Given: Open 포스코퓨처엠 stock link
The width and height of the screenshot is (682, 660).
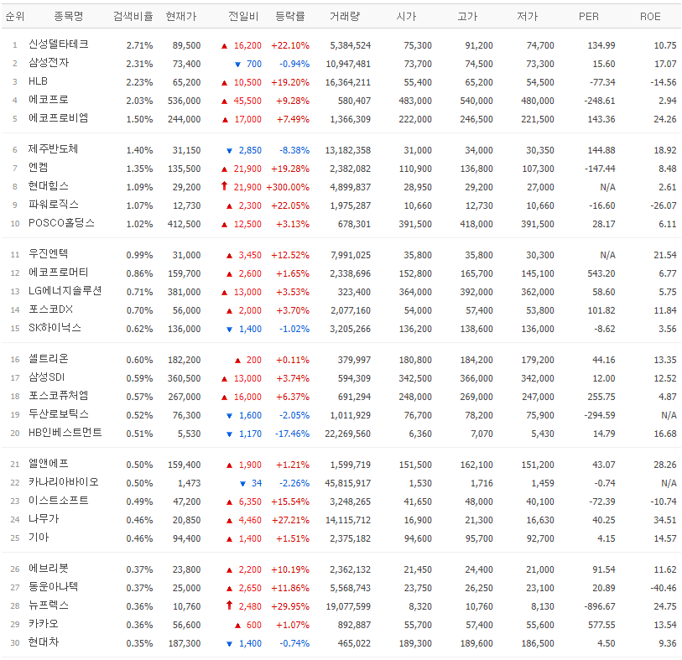Looking at the screenshot, I should pyautogui.click(x=58, y=396).
